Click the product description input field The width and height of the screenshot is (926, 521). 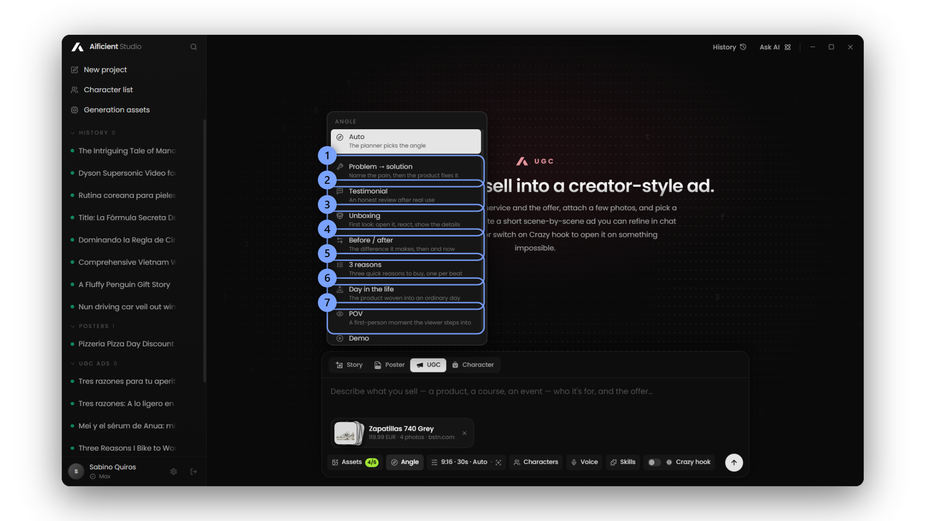click(x=534, y=392)
